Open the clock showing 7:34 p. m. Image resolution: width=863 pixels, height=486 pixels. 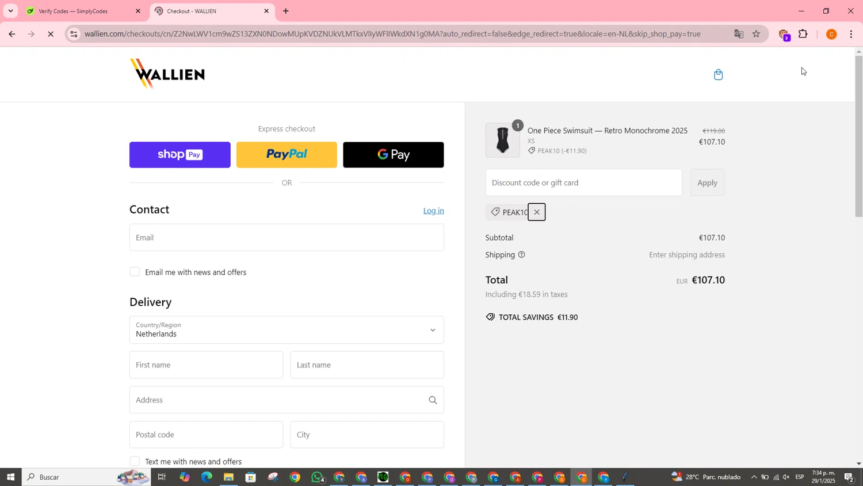823,477
